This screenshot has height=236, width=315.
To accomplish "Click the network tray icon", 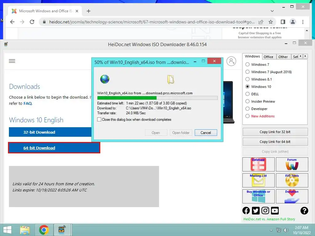I will [278, 230].
